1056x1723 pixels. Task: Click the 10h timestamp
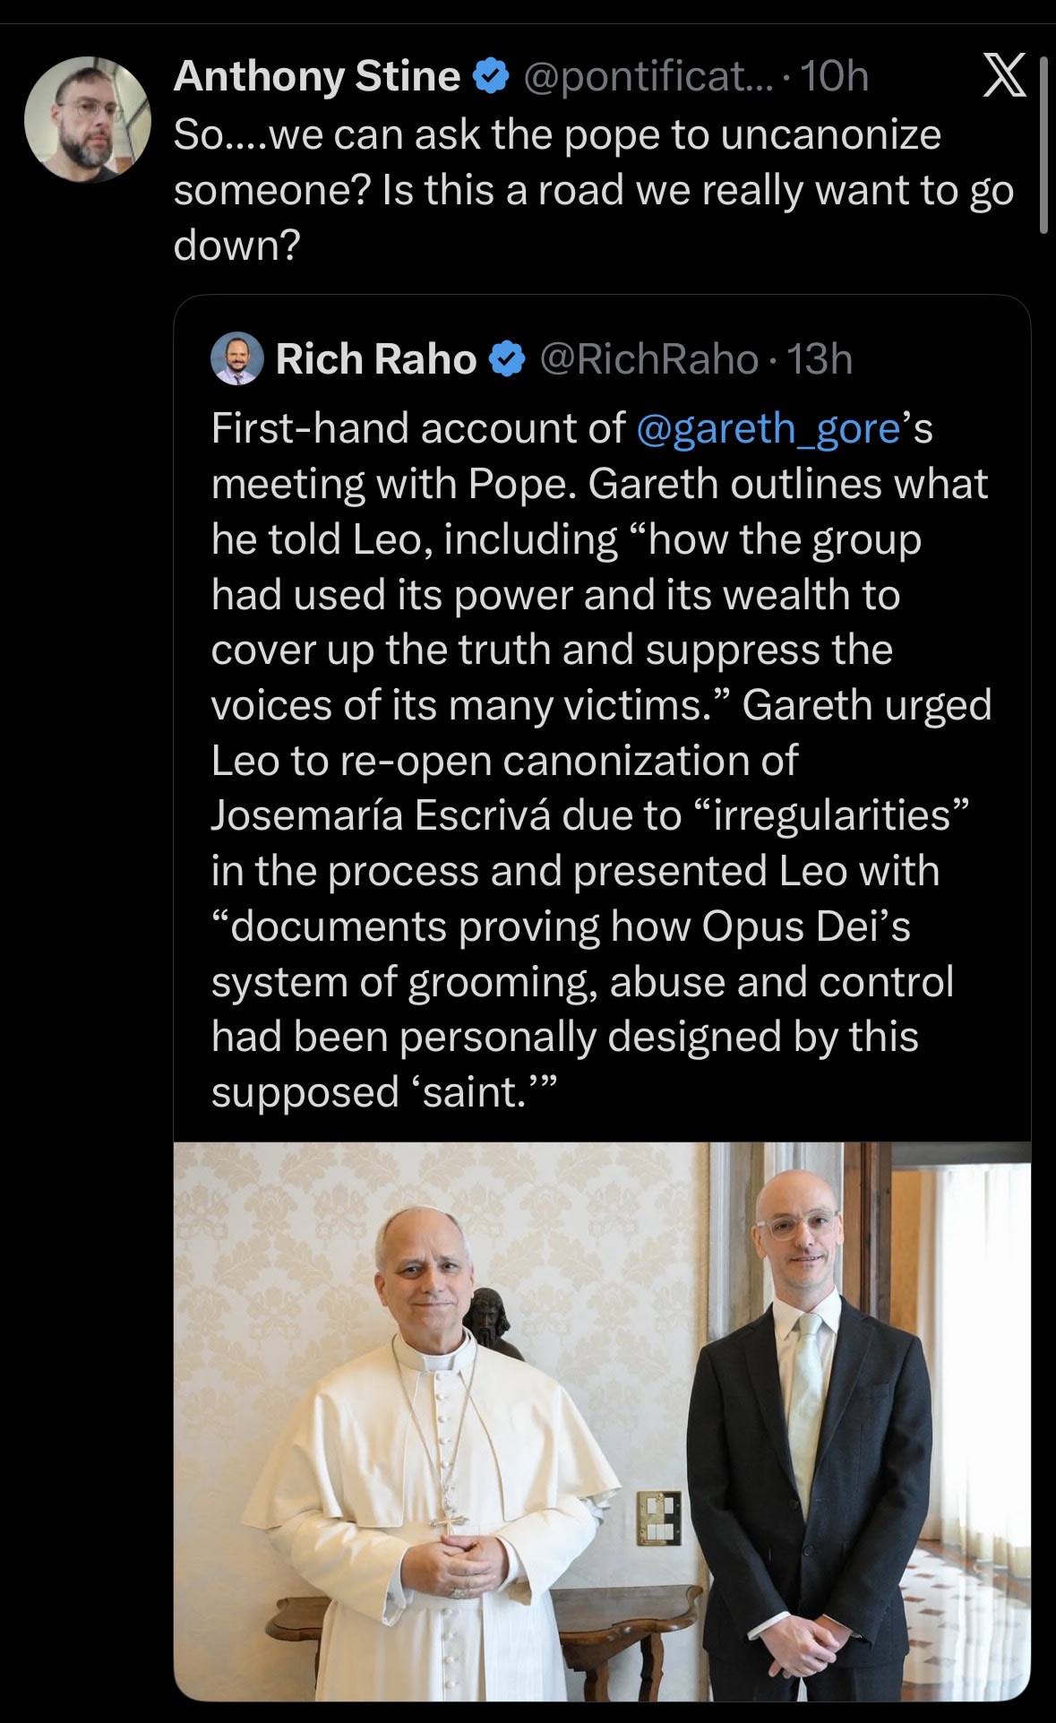[835, 77]
